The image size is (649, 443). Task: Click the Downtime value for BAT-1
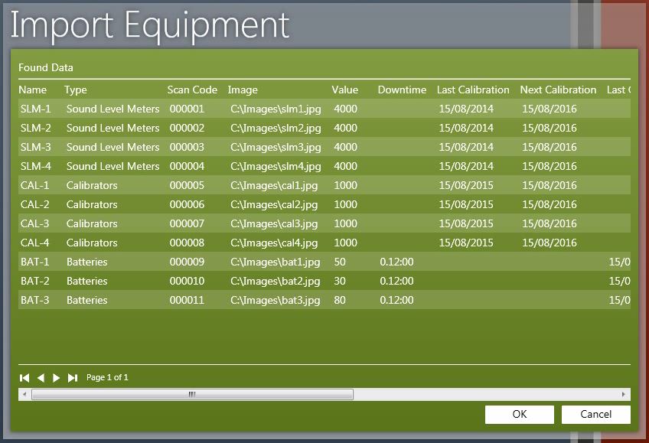(396, 262)
